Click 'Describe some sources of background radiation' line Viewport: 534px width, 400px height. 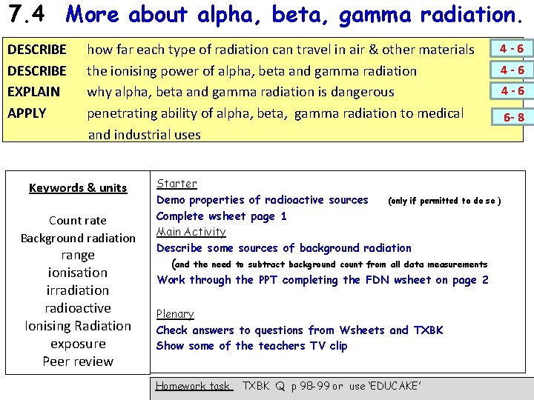point(284,248)
